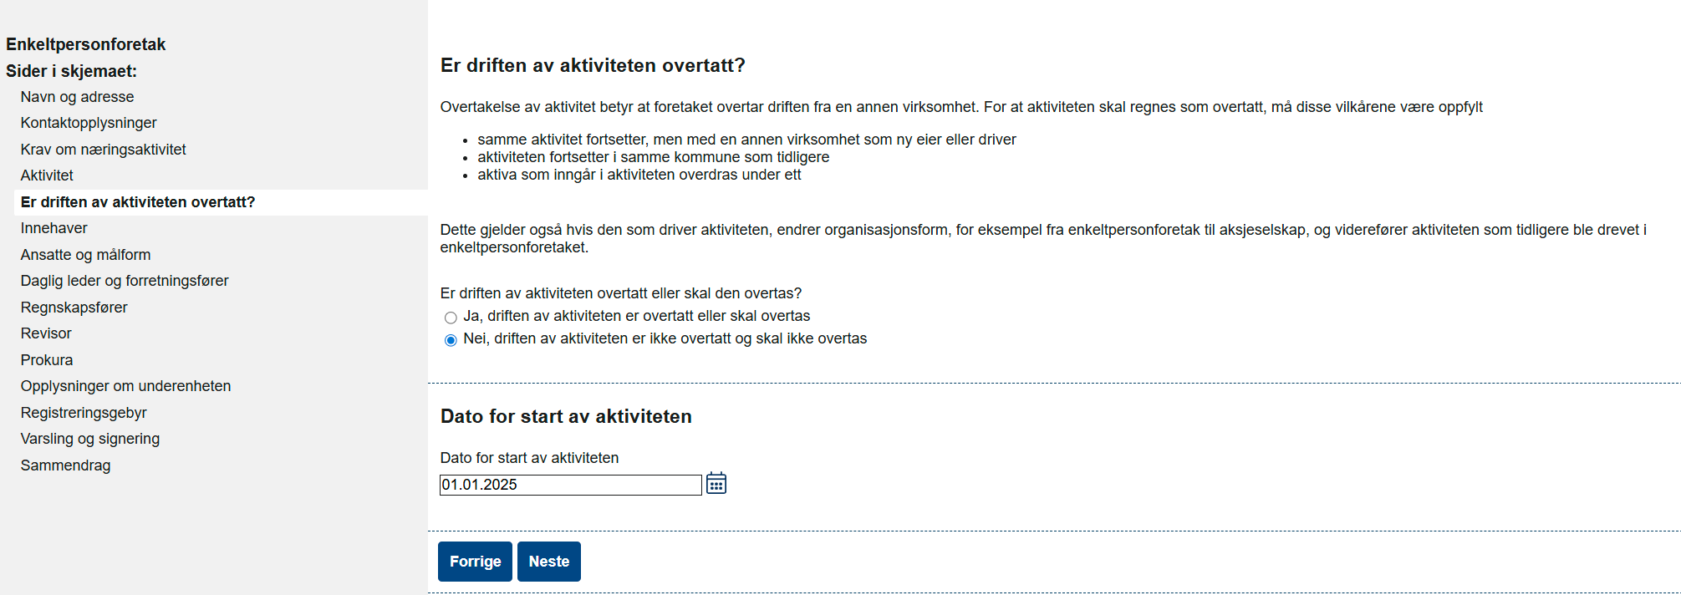Open the Regnskapsfører page

[74, 308]
